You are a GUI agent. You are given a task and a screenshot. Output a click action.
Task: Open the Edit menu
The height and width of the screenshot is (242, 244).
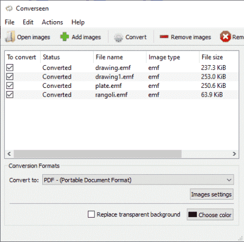click(x=28, y=22)
